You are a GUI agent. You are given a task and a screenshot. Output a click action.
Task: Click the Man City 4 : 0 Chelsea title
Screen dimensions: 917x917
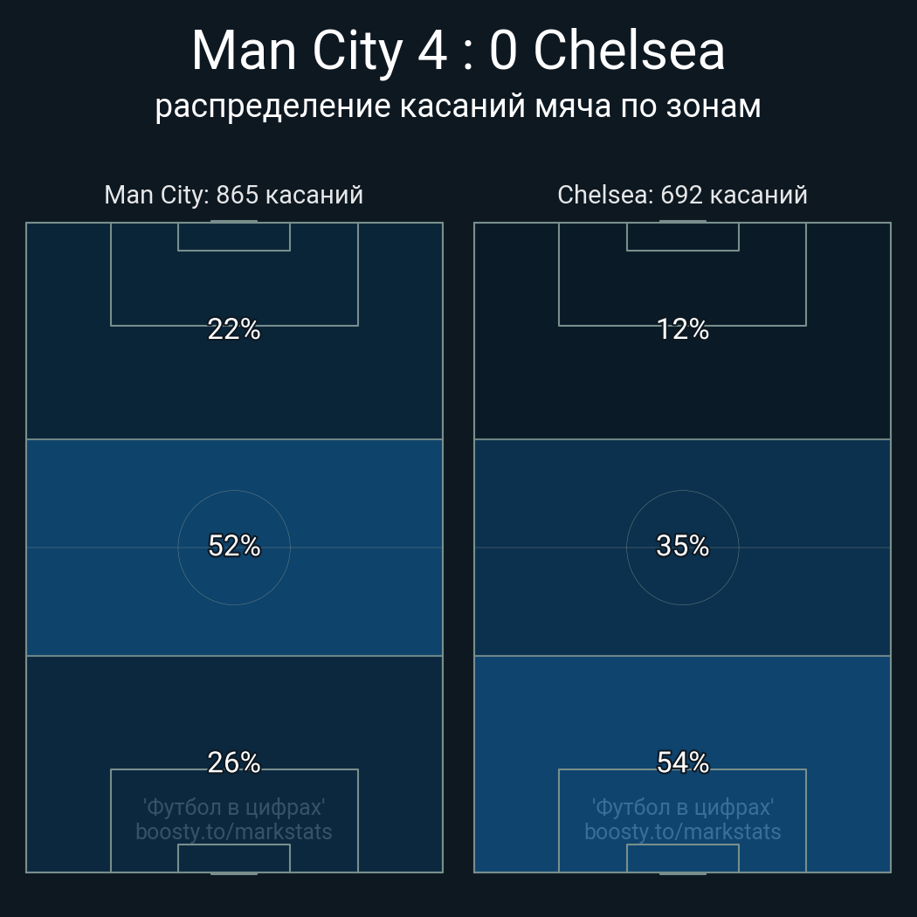tap(458, 51)
